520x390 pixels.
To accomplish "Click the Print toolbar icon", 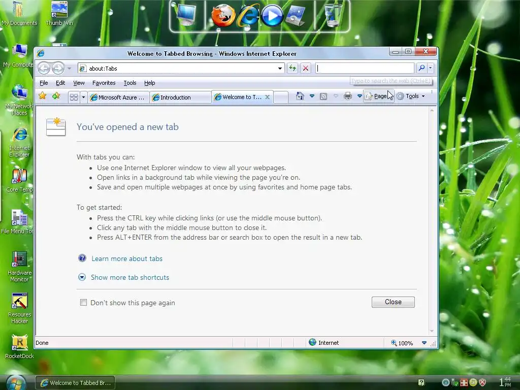I will point(347,96).
